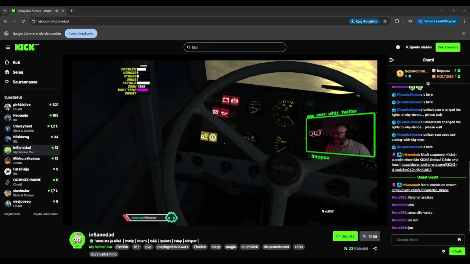Open deejoosep channel in sidebar
The image size is (470, 264).
[x=32, y=203]
